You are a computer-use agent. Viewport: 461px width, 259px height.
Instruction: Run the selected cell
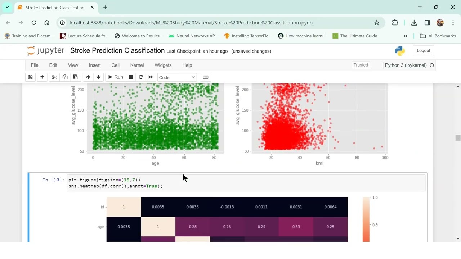click(116, 77)
